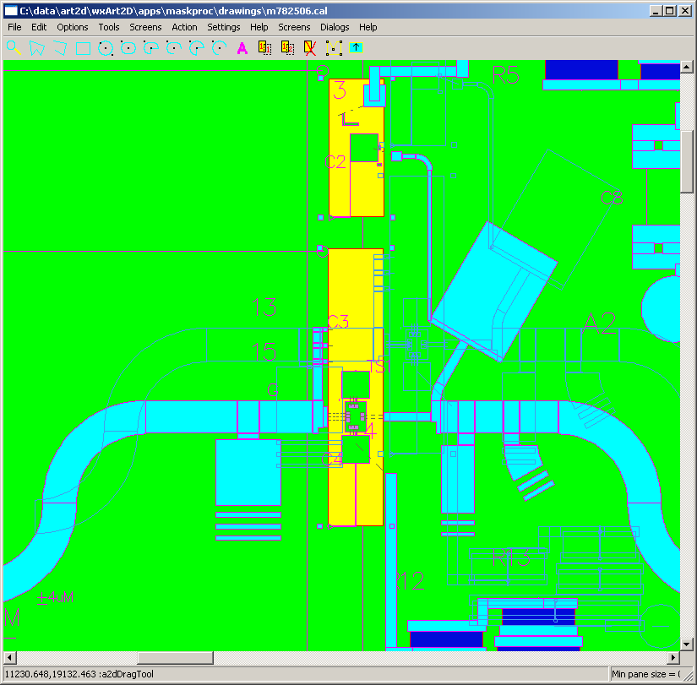Activate the Rectangle drawing tool
The width and height of the screenshot is (697, 685).
(83, 48)
